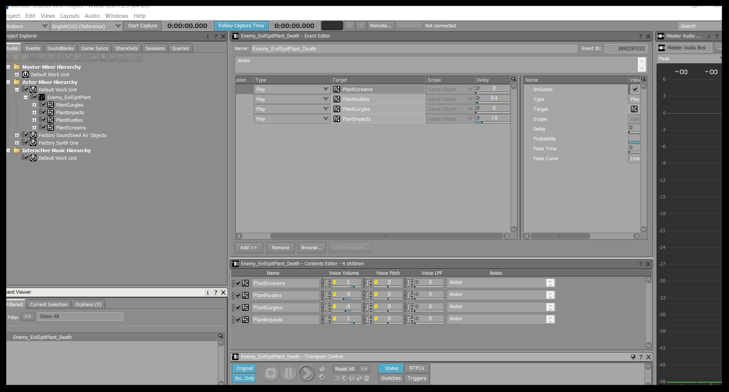729x392 pixels.
Task: Toggle PlantImpacts checkbox in Contents Editor
Action: pos(238,320)
